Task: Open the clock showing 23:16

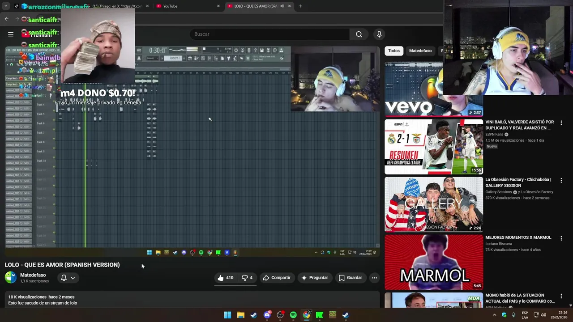Action: click(560, 315)
